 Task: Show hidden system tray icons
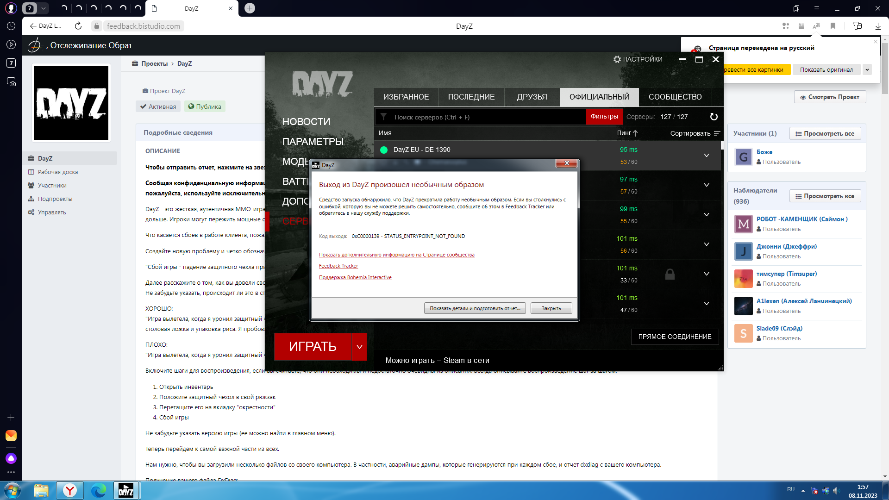coord(803,491)
